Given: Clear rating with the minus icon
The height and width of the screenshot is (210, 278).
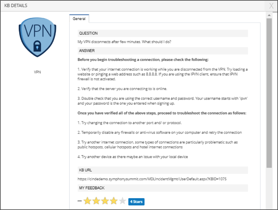Looking at the screenshot, I should click(x=80, y=201).
